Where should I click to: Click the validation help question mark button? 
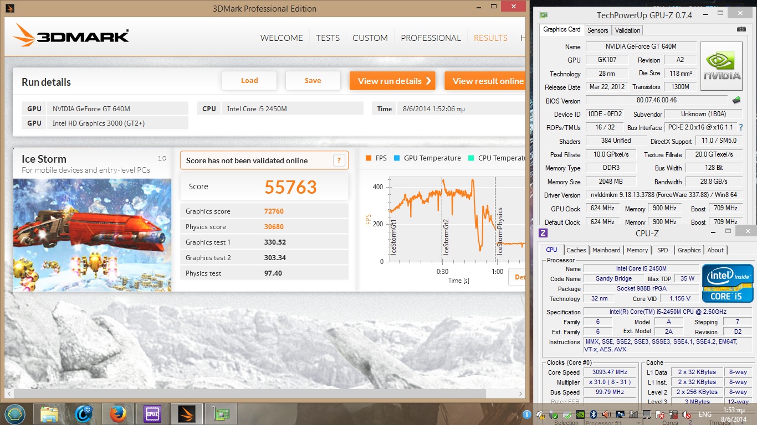pyautogui.click(x=340, y=160)
